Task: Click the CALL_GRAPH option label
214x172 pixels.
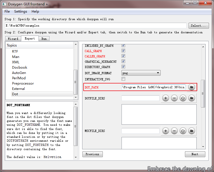Action: pos(93,51)
